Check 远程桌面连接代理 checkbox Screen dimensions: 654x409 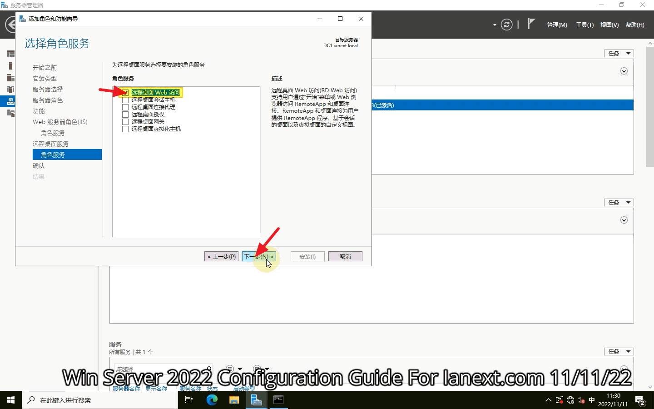[125, 107]
